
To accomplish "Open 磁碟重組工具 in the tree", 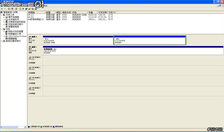I will coord(15,34).
